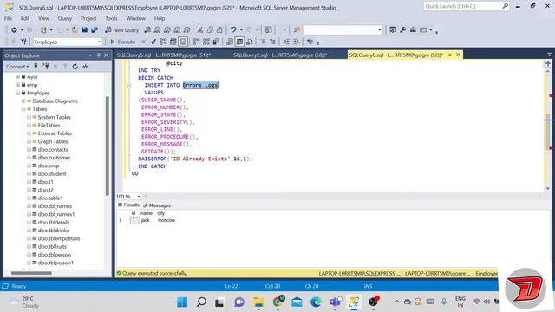Open the undo history dropdown arrow
The height and width of the screenshot is (312, 555).
[241, 30]
